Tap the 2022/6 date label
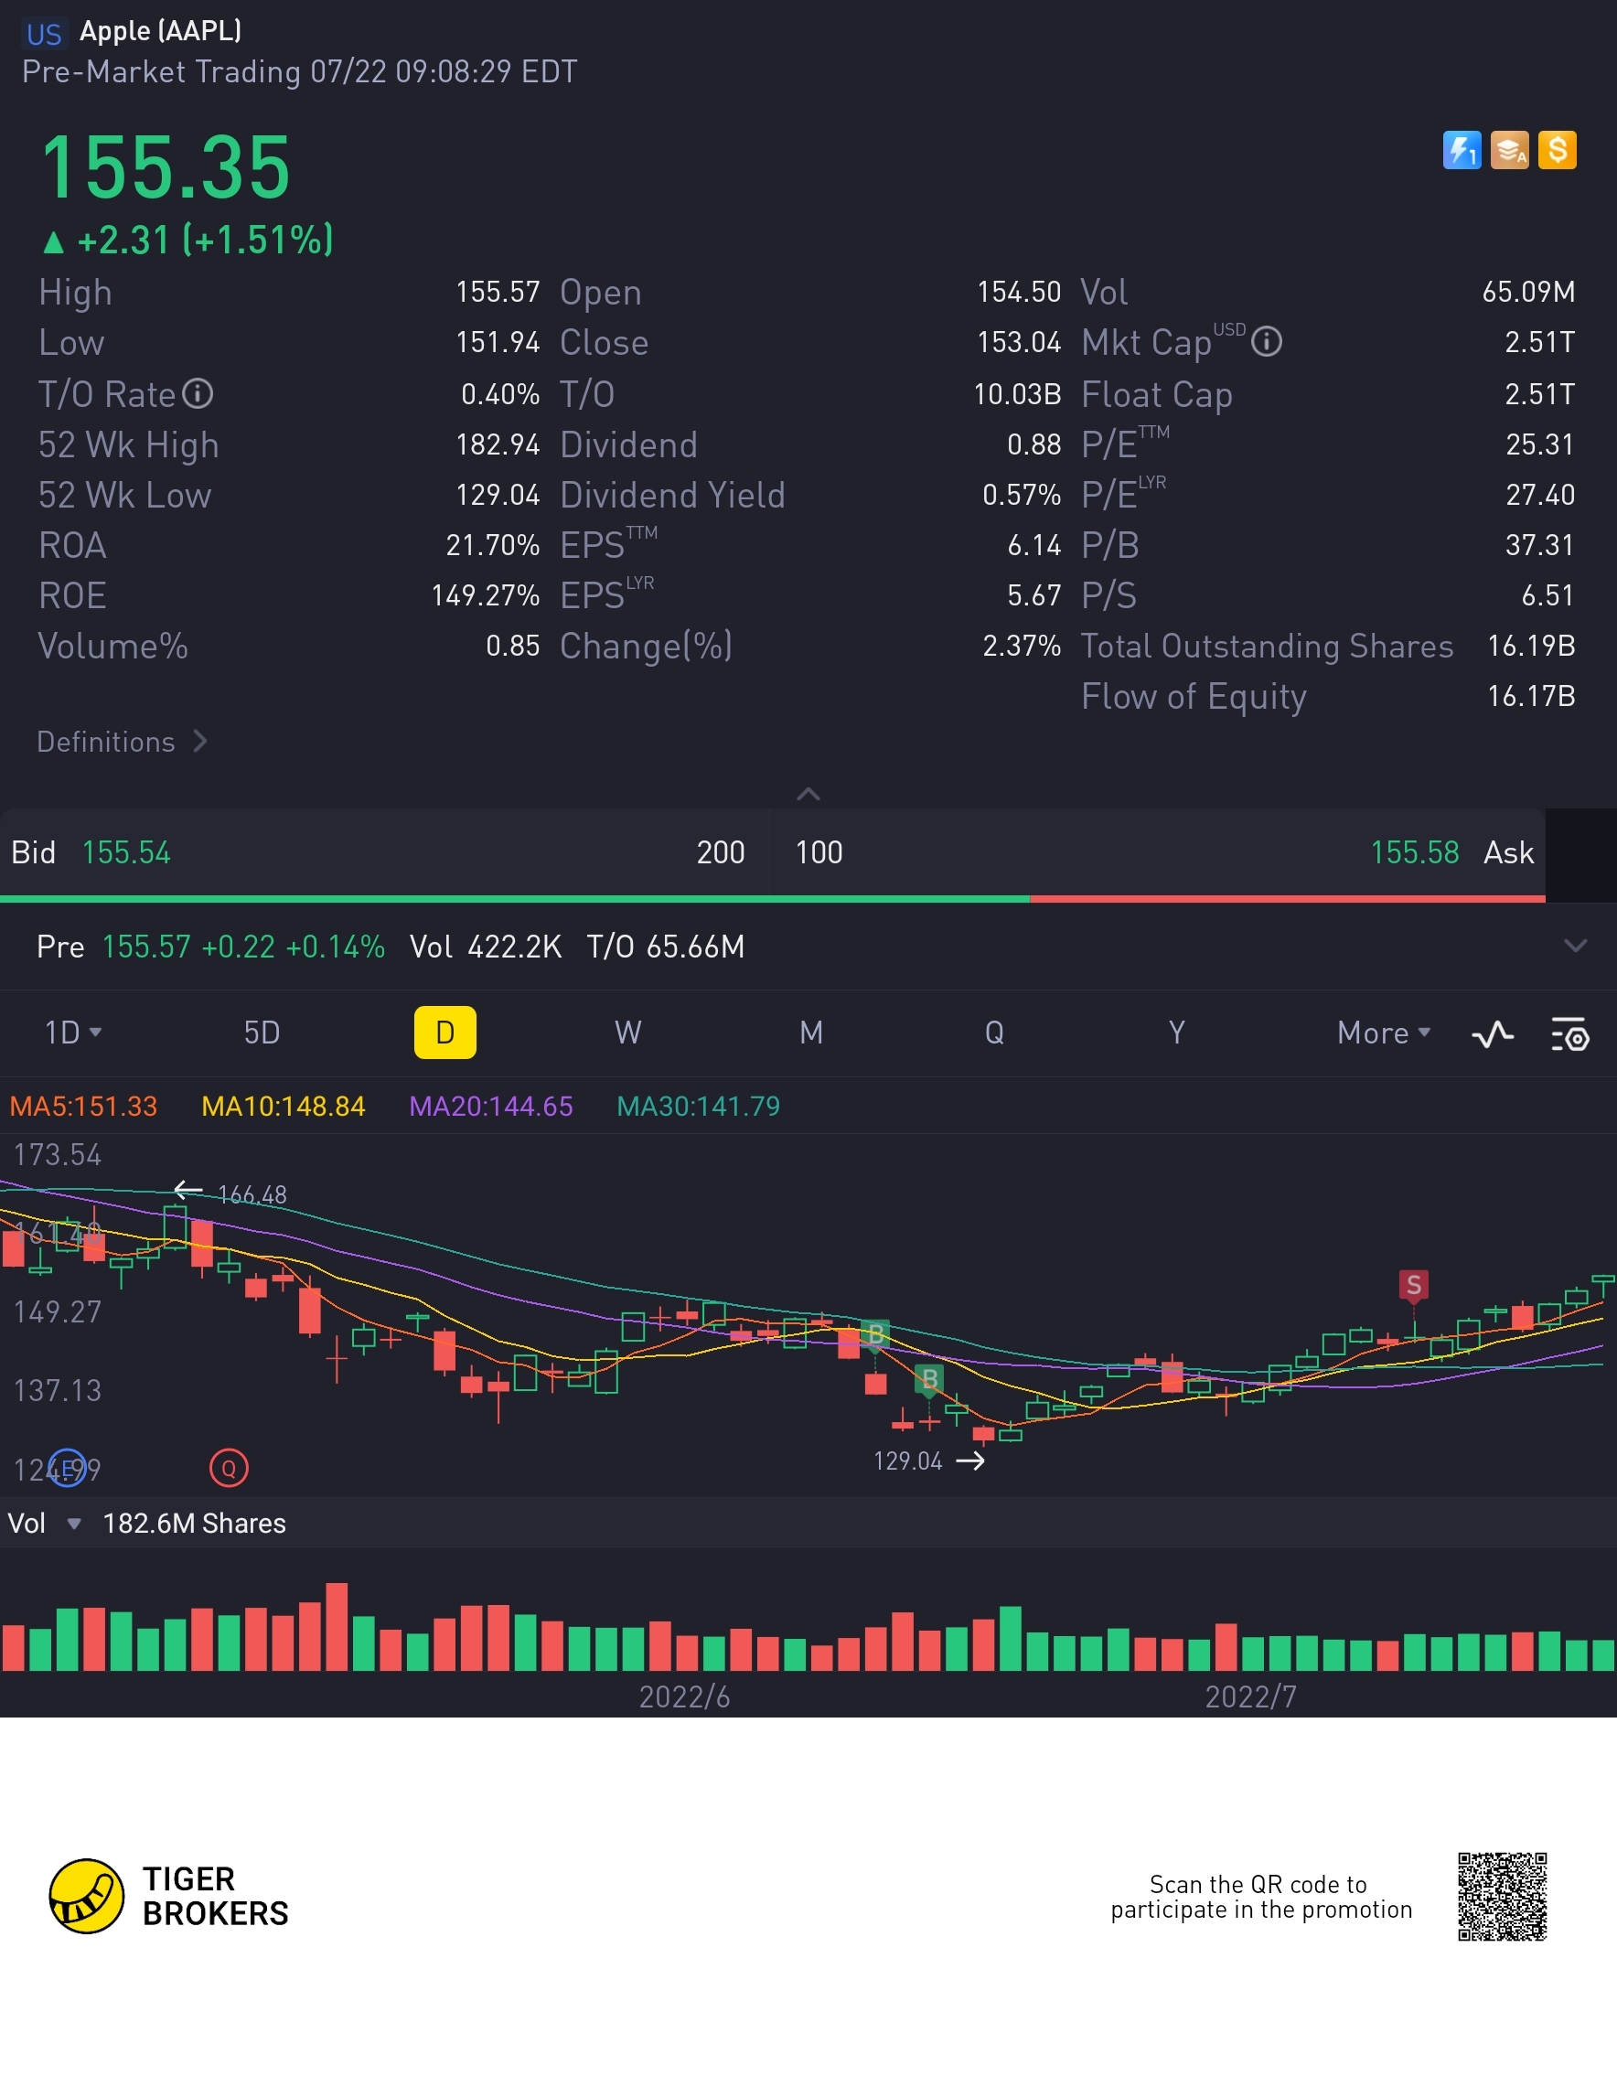This screenshot has height=2076, width=1617. click(x=684, y=1696)
